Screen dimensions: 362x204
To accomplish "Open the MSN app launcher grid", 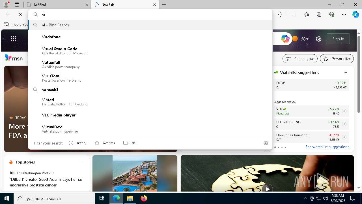I will [14, 39].
